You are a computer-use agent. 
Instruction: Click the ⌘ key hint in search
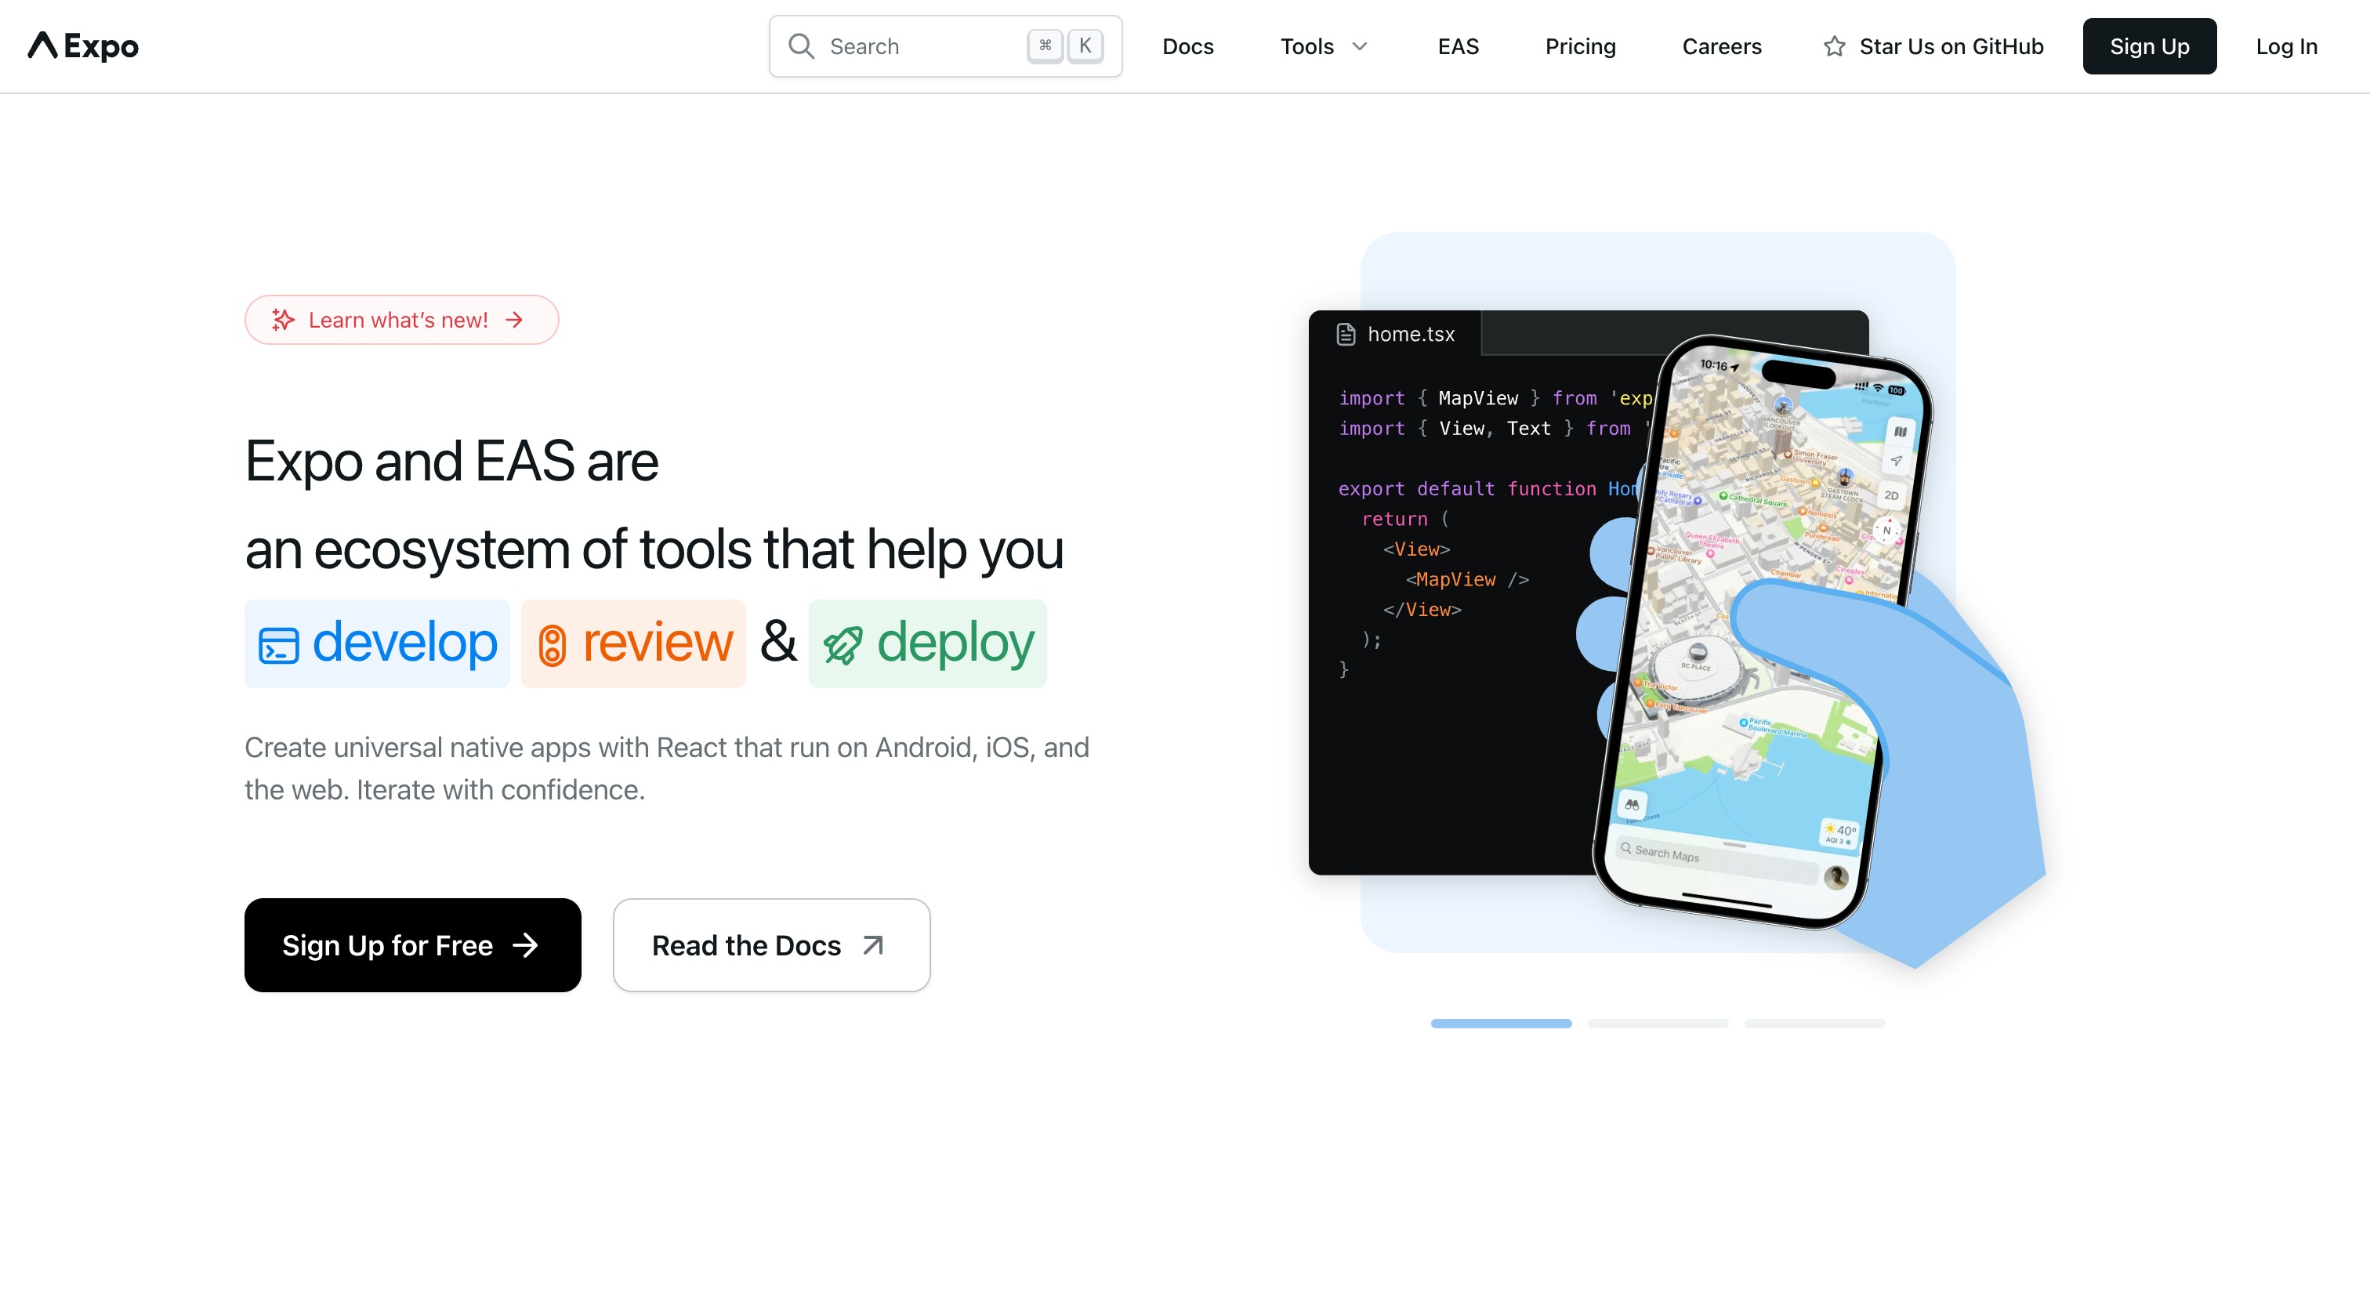tap(1045, 46)
